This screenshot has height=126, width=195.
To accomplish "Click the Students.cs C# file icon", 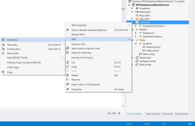I will coord(140,33).
